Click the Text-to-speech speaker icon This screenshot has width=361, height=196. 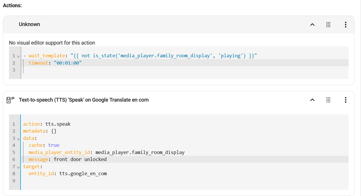pyautogui.click(x=10, y=100)
